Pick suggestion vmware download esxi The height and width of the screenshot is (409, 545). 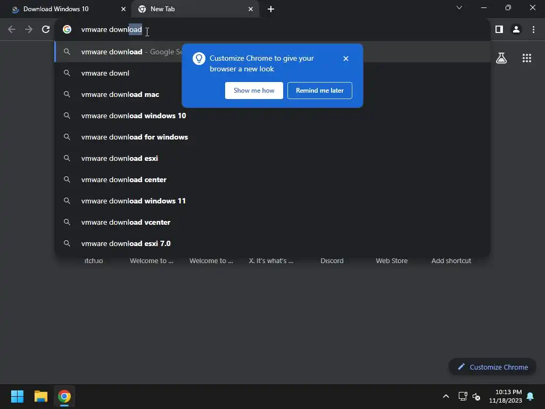click(272, 158)
